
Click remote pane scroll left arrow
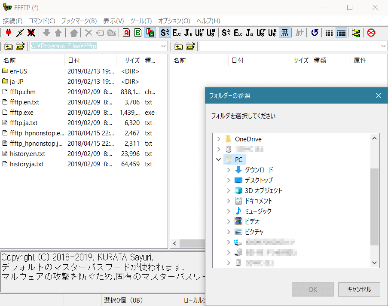click(x=175, y=243)
